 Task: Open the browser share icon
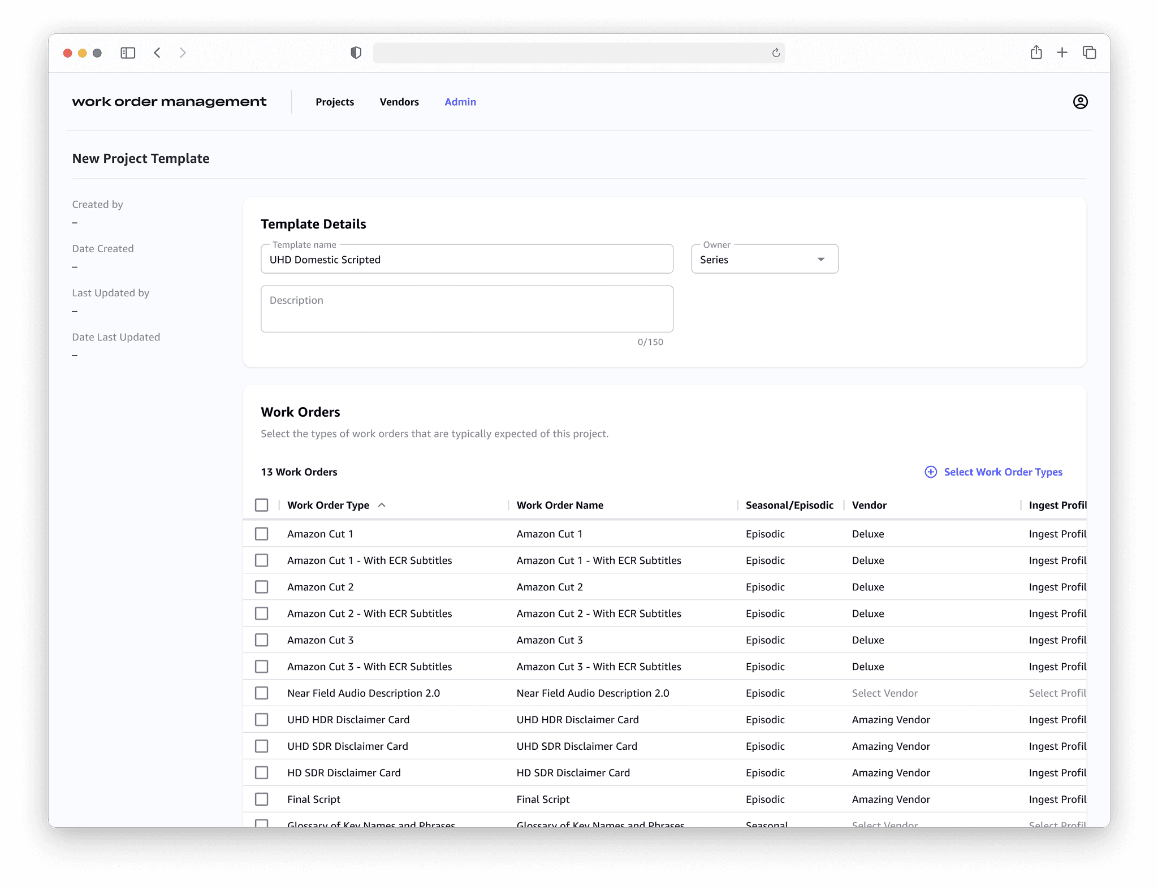pyautogui.click(x=1036, y=53)
